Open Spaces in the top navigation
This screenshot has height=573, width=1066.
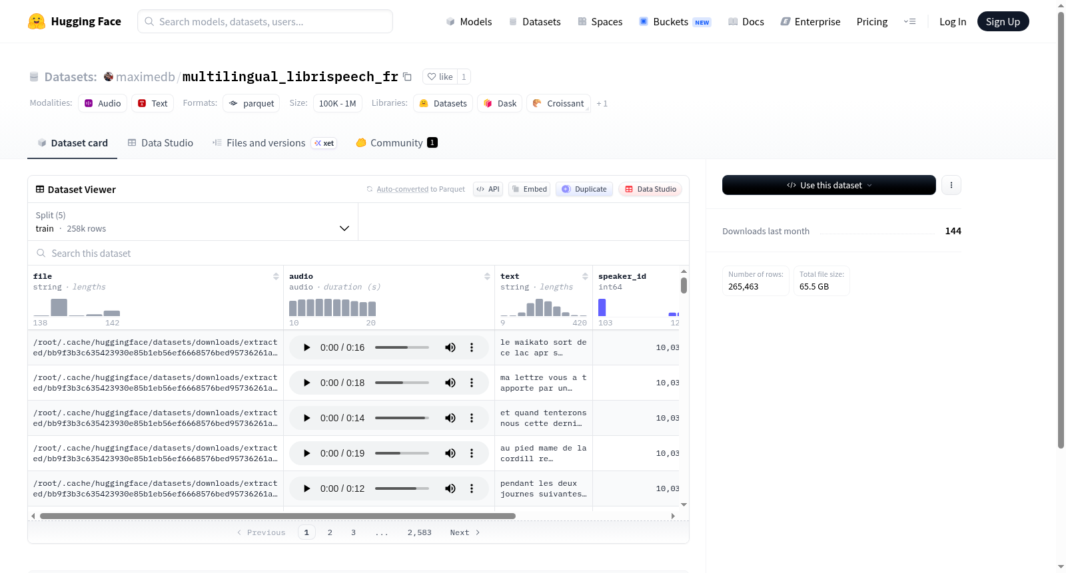click(x=600, y=21)
